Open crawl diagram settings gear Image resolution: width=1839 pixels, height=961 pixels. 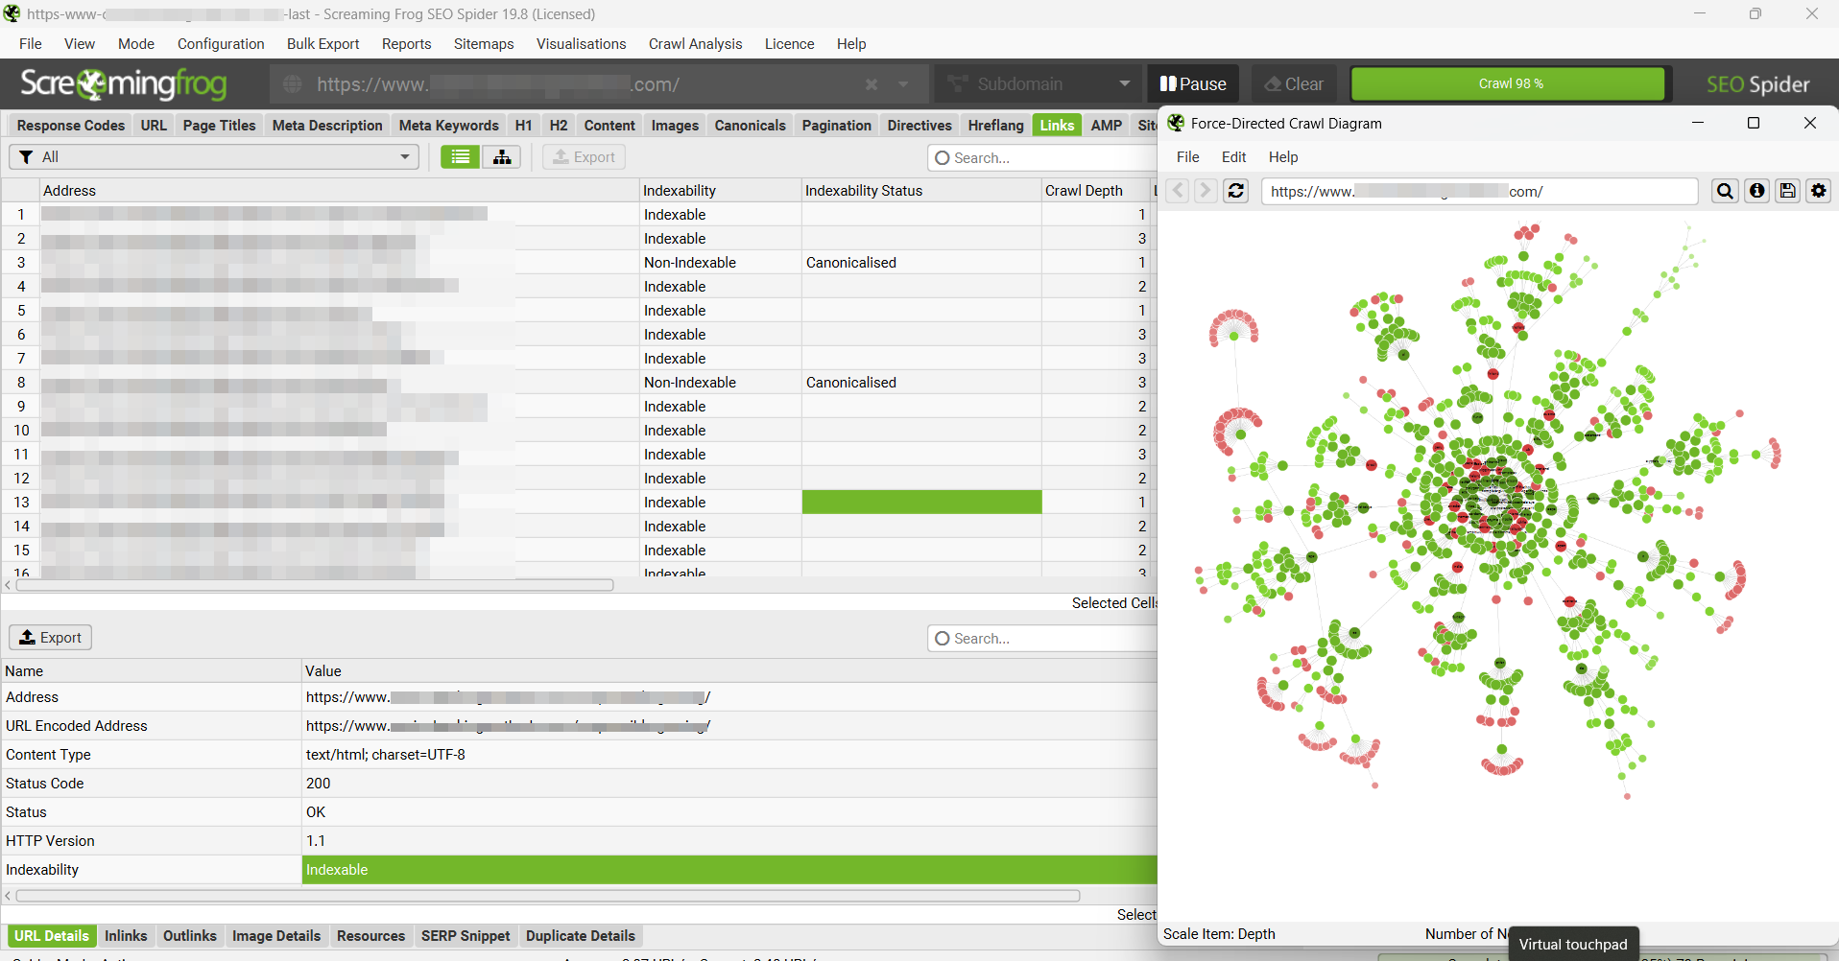(x=1818, y=191)
